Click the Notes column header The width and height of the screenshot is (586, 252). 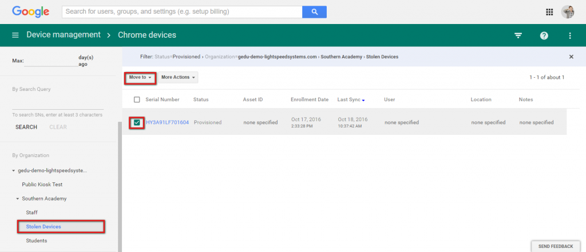(526, 99)
